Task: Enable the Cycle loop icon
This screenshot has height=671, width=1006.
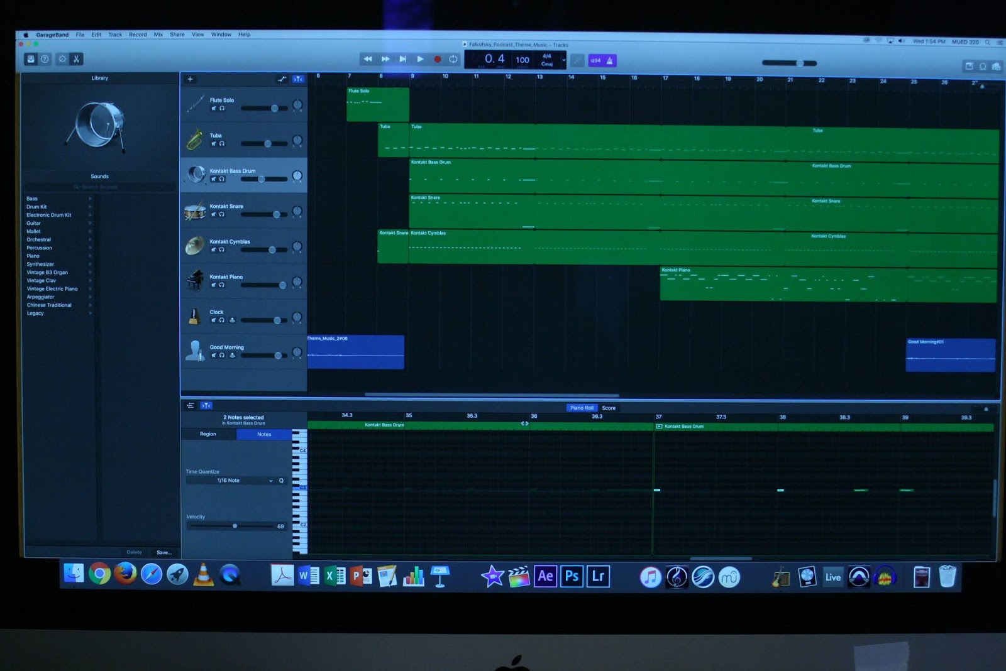Action: pyautogui.click(x=453, y=58)
